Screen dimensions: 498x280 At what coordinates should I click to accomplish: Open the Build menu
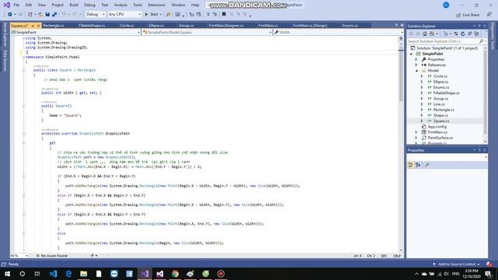(74, 5)
